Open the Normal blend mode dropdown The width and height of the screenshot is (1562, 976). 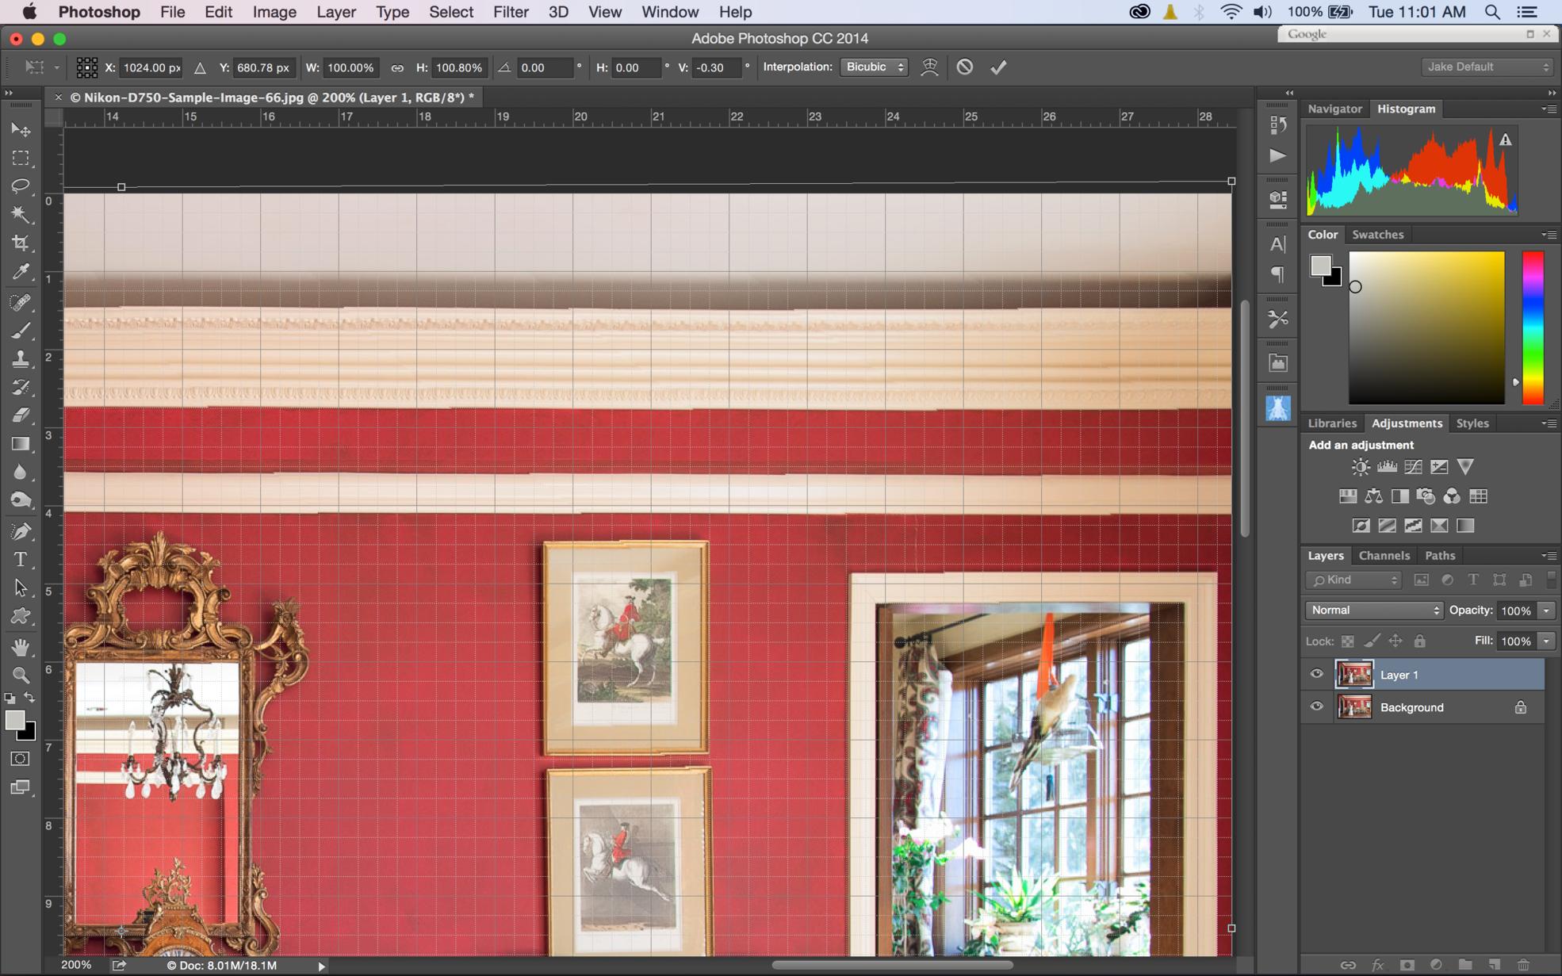click(x=1374, y=610)
